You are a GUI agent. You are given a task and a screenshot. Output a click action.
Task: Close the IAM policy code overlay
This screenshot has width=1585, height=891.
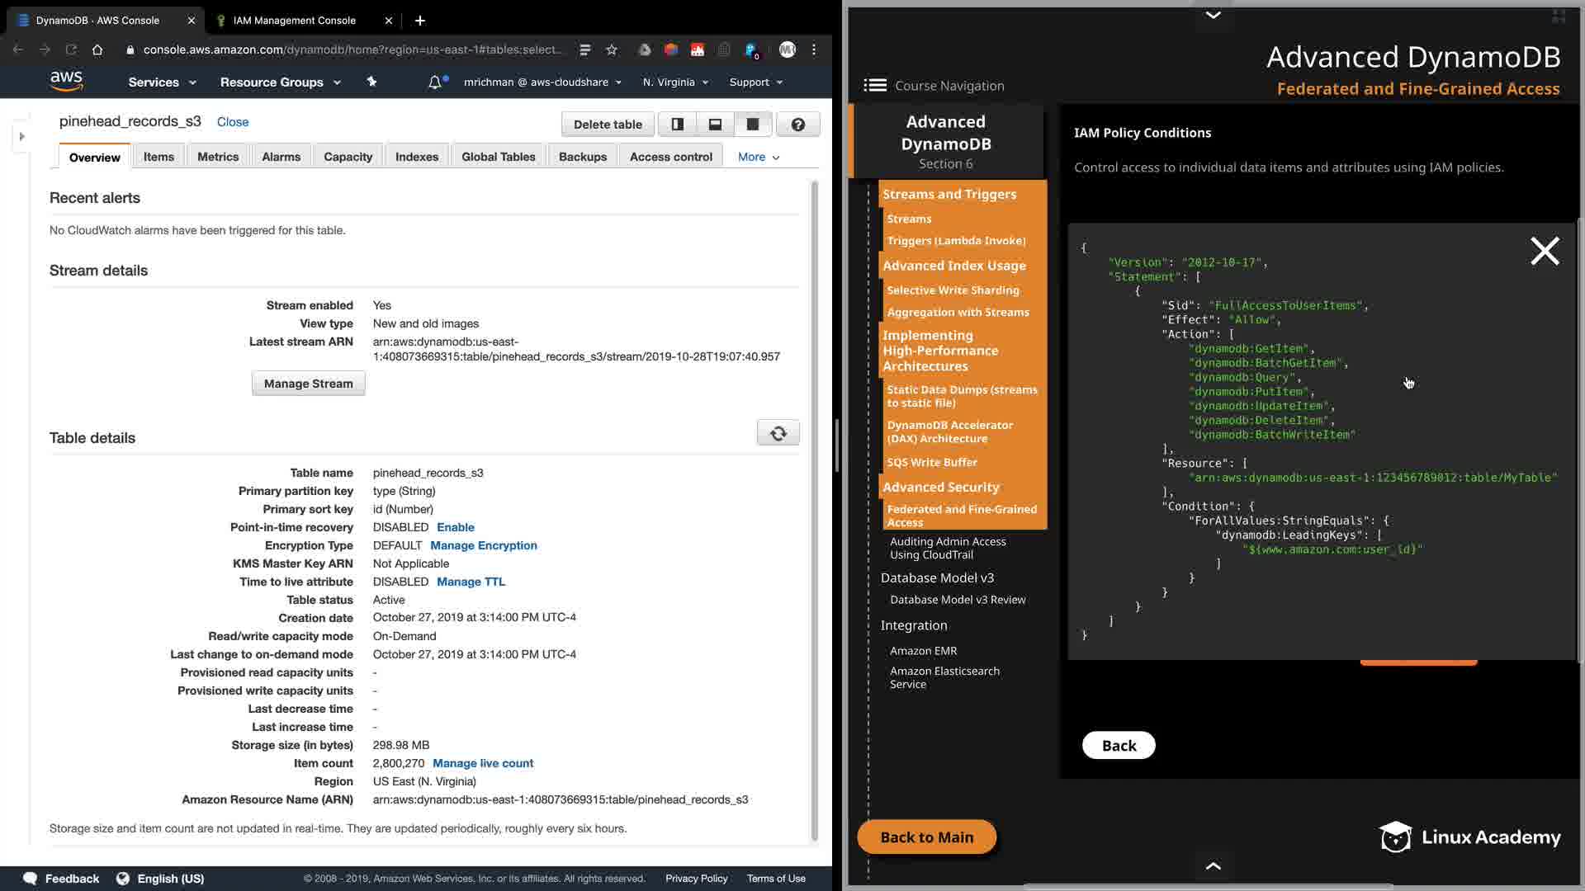tap(1545, 251)
